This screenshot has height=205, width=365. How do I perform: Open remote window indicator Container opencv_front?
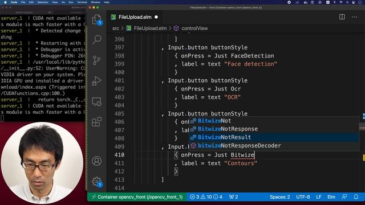(137, 197)
